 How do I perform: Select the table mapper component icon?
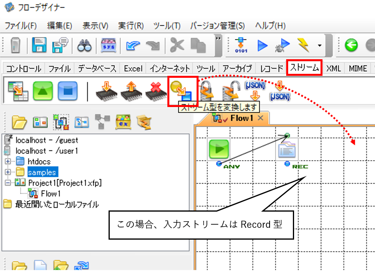[x=18, y=91]
